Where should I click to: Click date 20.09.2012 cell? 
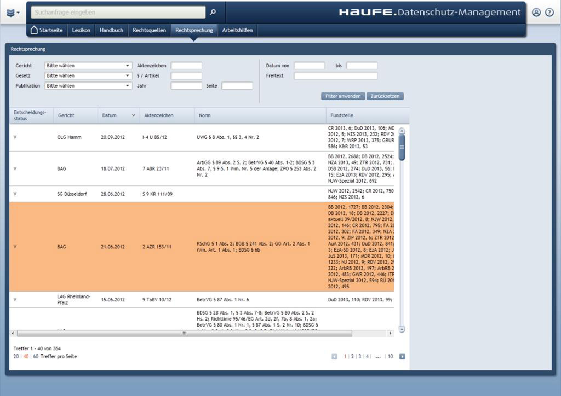coord(113,137)
